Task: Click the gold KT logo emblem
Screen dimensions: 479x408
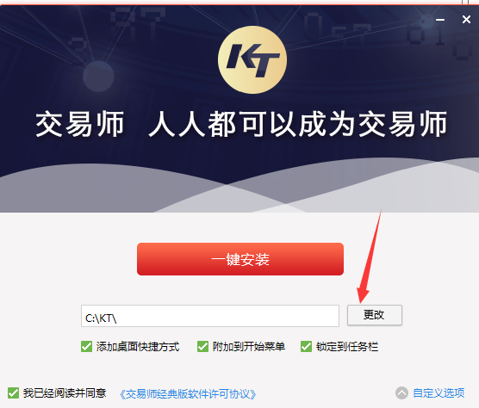Action: [252, 59]
